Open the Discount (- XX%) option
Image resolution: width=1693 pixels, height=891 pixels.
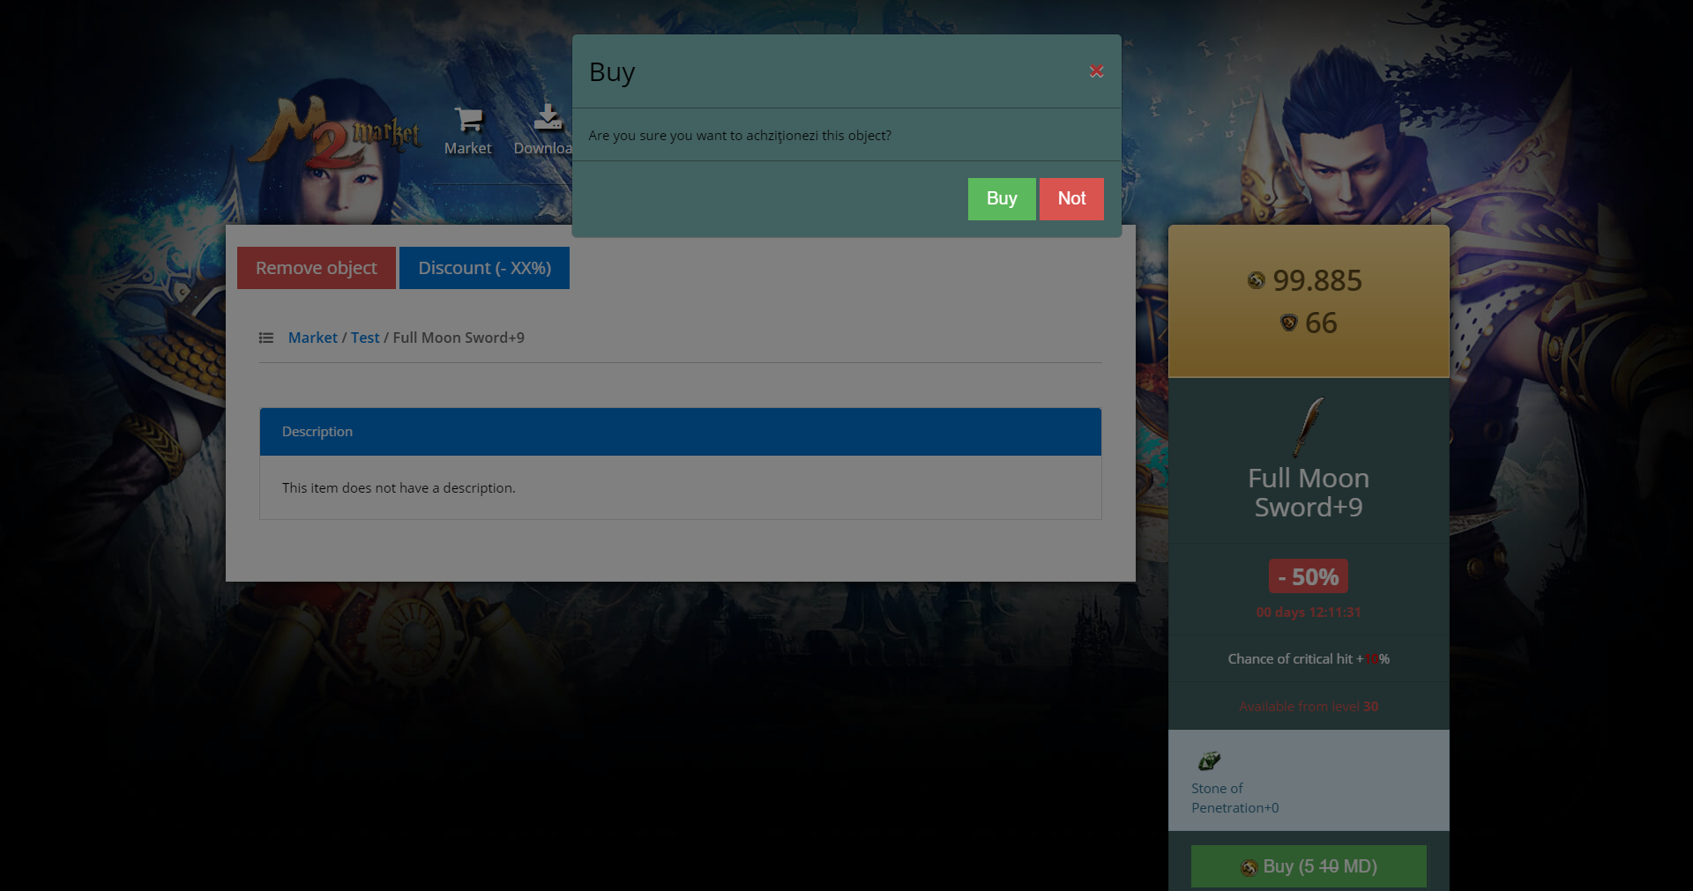(484, 268)
